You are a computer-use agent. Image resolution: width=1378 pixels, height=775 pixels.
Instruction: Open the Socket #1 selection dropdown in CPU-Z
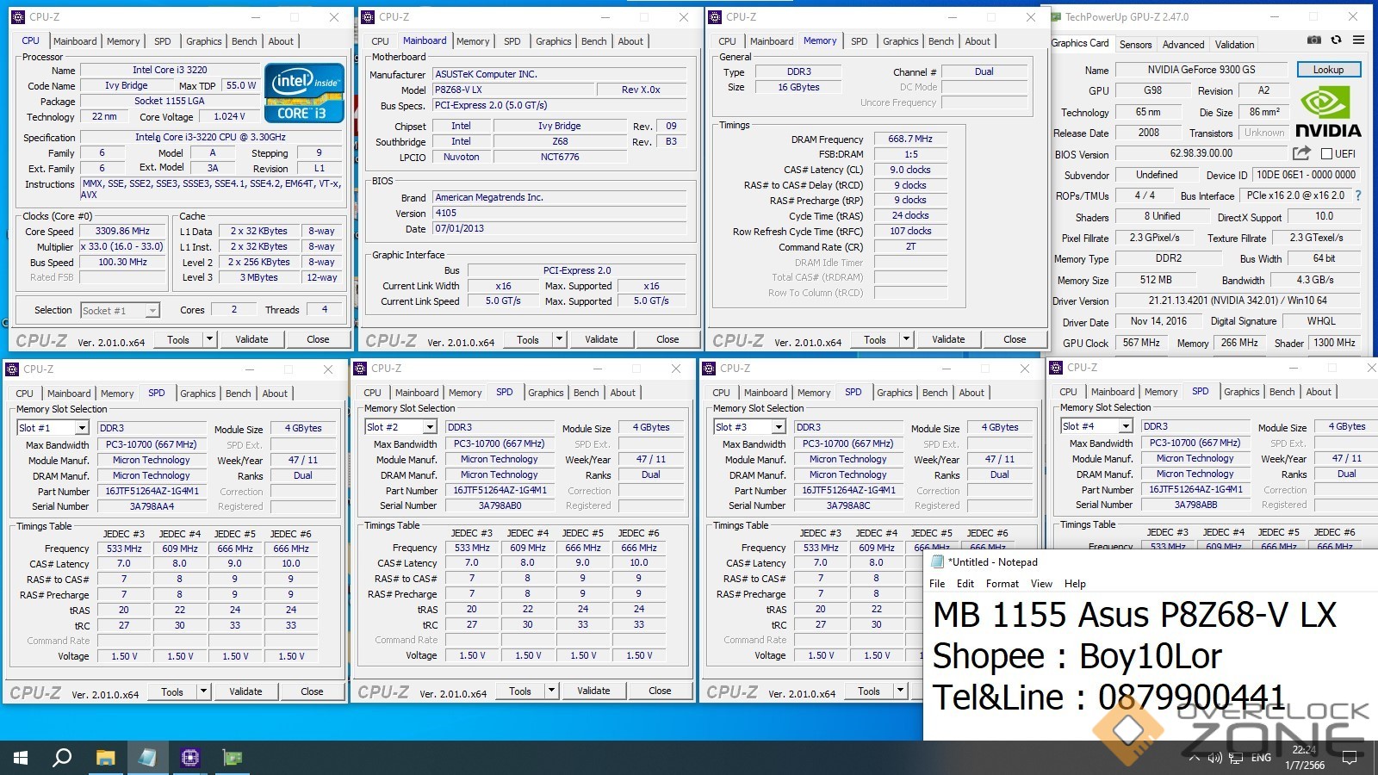point(120,310)
